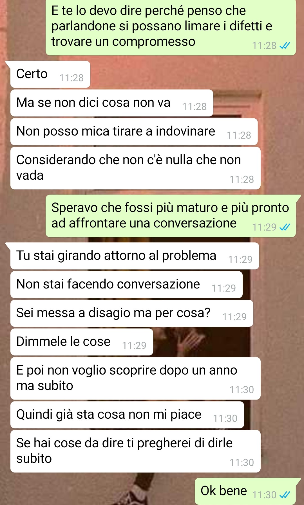304x505 pixels.
Task: Select message 'E poi non voglio scoprire dopo un anno'
Action: (x=135, y=378)
